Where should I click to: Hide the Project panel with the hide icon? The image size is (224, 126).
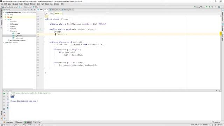(x=34, y=10)
